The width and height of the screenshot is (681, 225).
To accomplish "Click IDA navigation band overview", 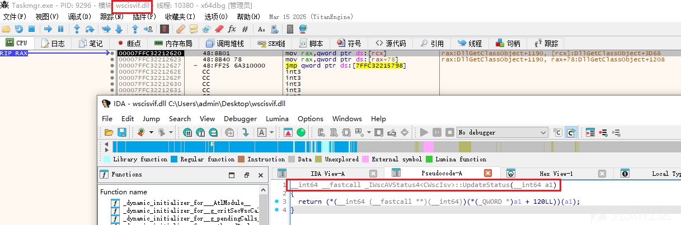I will 396,147.
